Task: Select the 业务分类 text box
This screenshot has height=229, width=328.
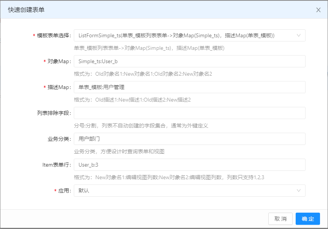Action: (x=189, y=139)
